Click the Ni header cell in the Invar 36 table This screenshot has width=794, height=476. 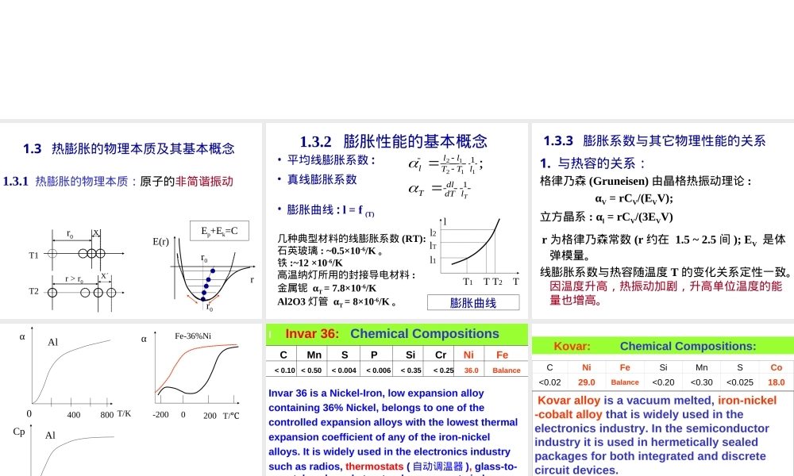click(469, 355)
